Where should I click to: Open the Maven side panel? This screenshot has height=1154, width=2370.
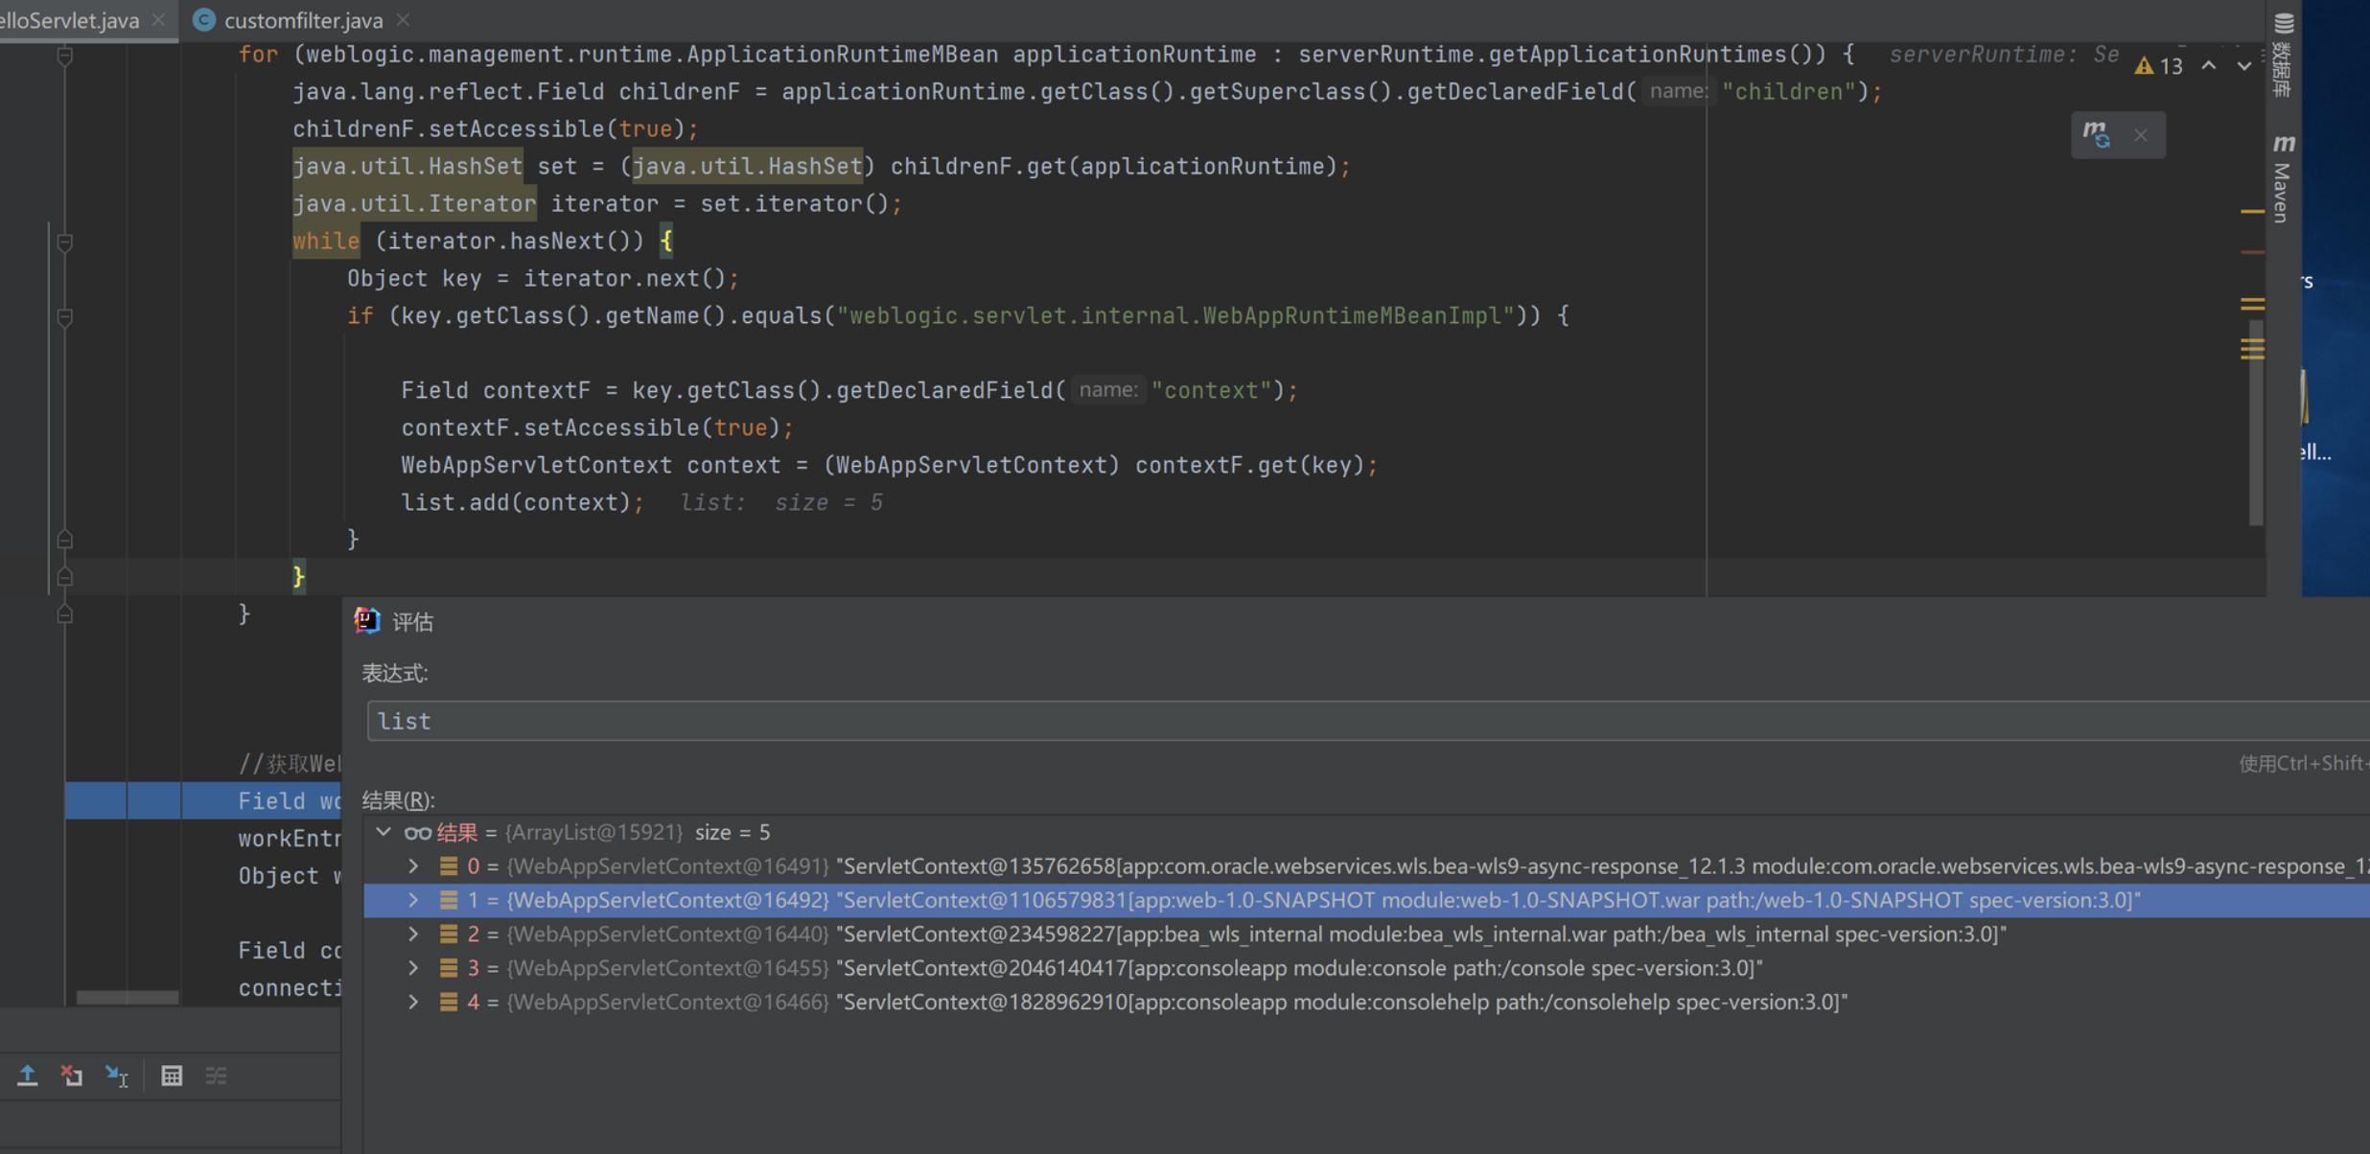pyautogui.click(x=2283, y=180)
